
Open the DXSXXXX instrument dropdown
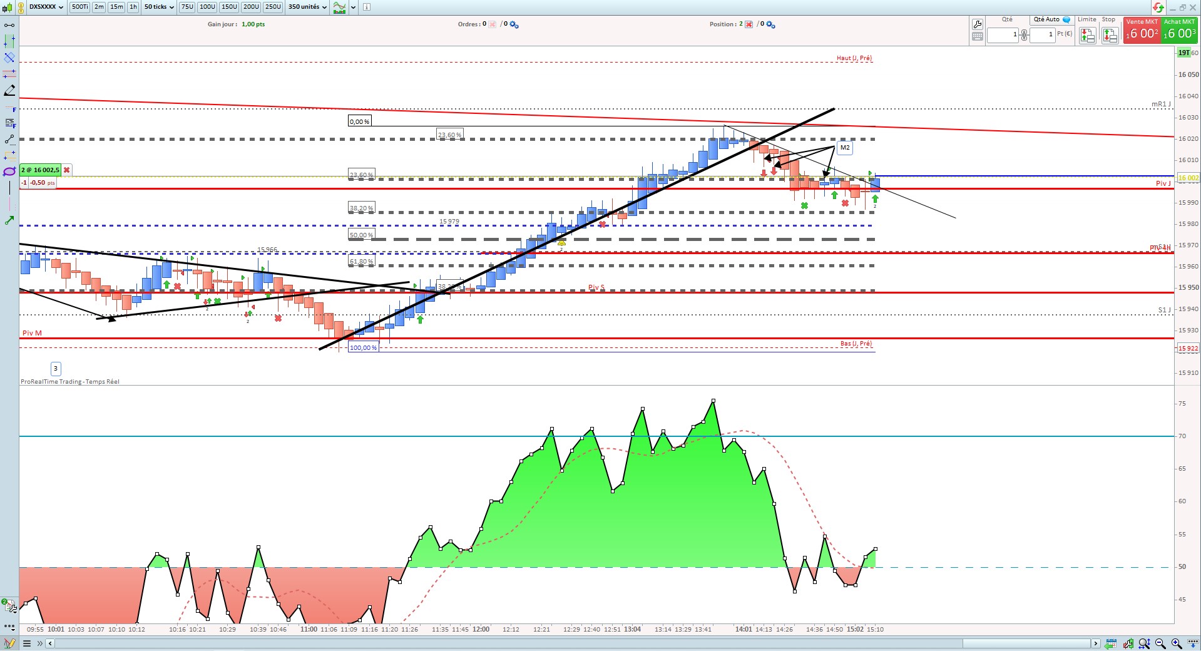46,7
